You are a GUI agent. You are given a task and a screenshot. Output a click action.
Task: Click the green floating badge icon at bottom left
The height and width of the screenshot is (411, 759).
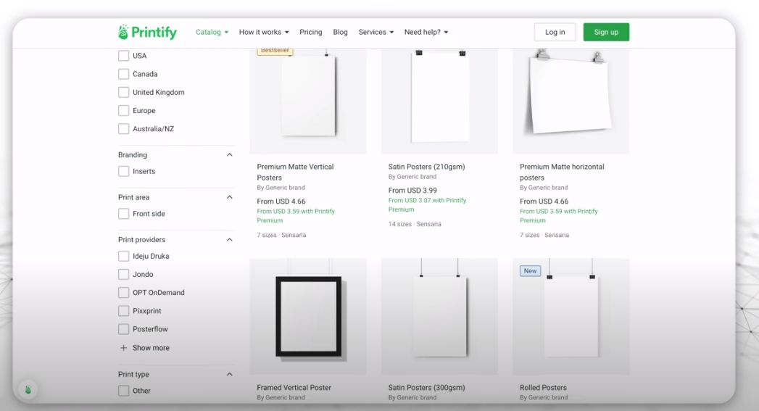pyautogui.click(x=28, y=390)
